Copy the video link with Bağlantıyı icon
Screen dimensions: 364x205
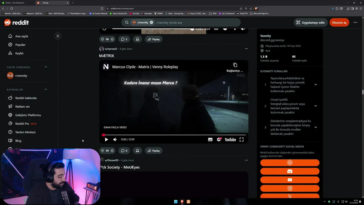(235, 67)
